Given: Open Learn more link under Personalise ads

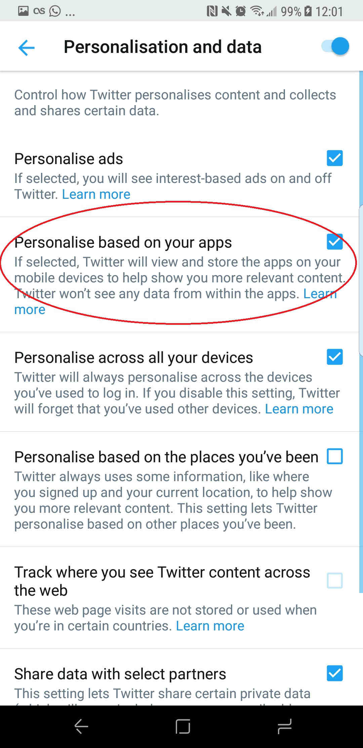Looking at the screenshot, I should coord(96,194).
